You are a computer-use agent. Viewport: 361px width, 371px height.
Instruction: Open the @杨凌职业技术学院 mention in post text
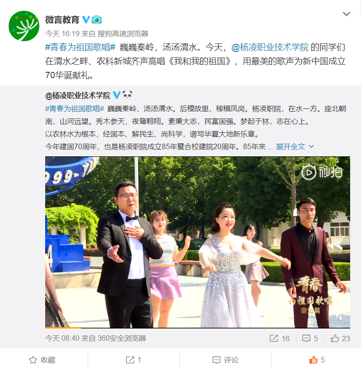(x=270, y=47)
